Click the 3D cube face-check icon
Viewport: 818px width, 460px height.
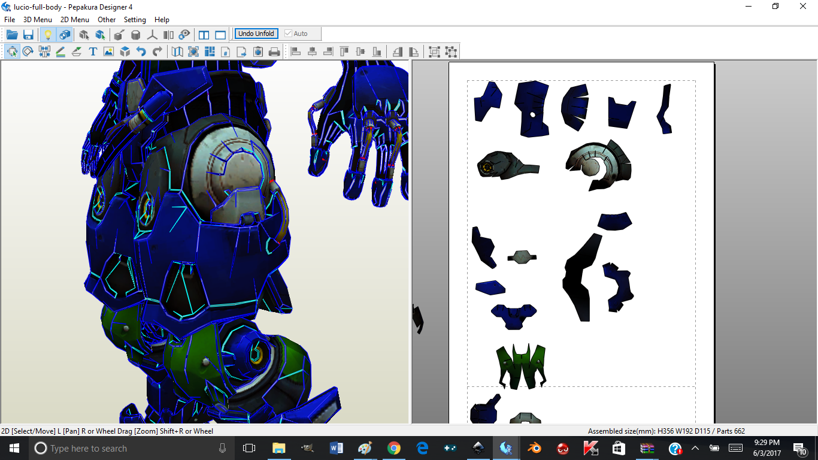[x=125, y=52]
